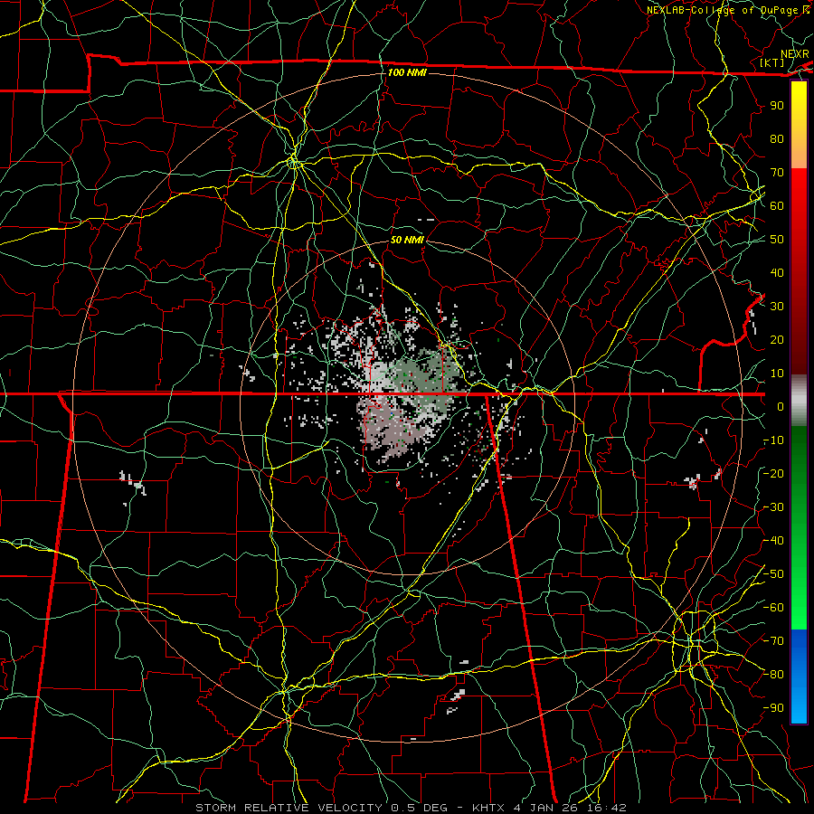Image resolution: width=814 pixels, height=814 pixels.
Task: Click the "16:42" timestamp
Action: (605, 808)
